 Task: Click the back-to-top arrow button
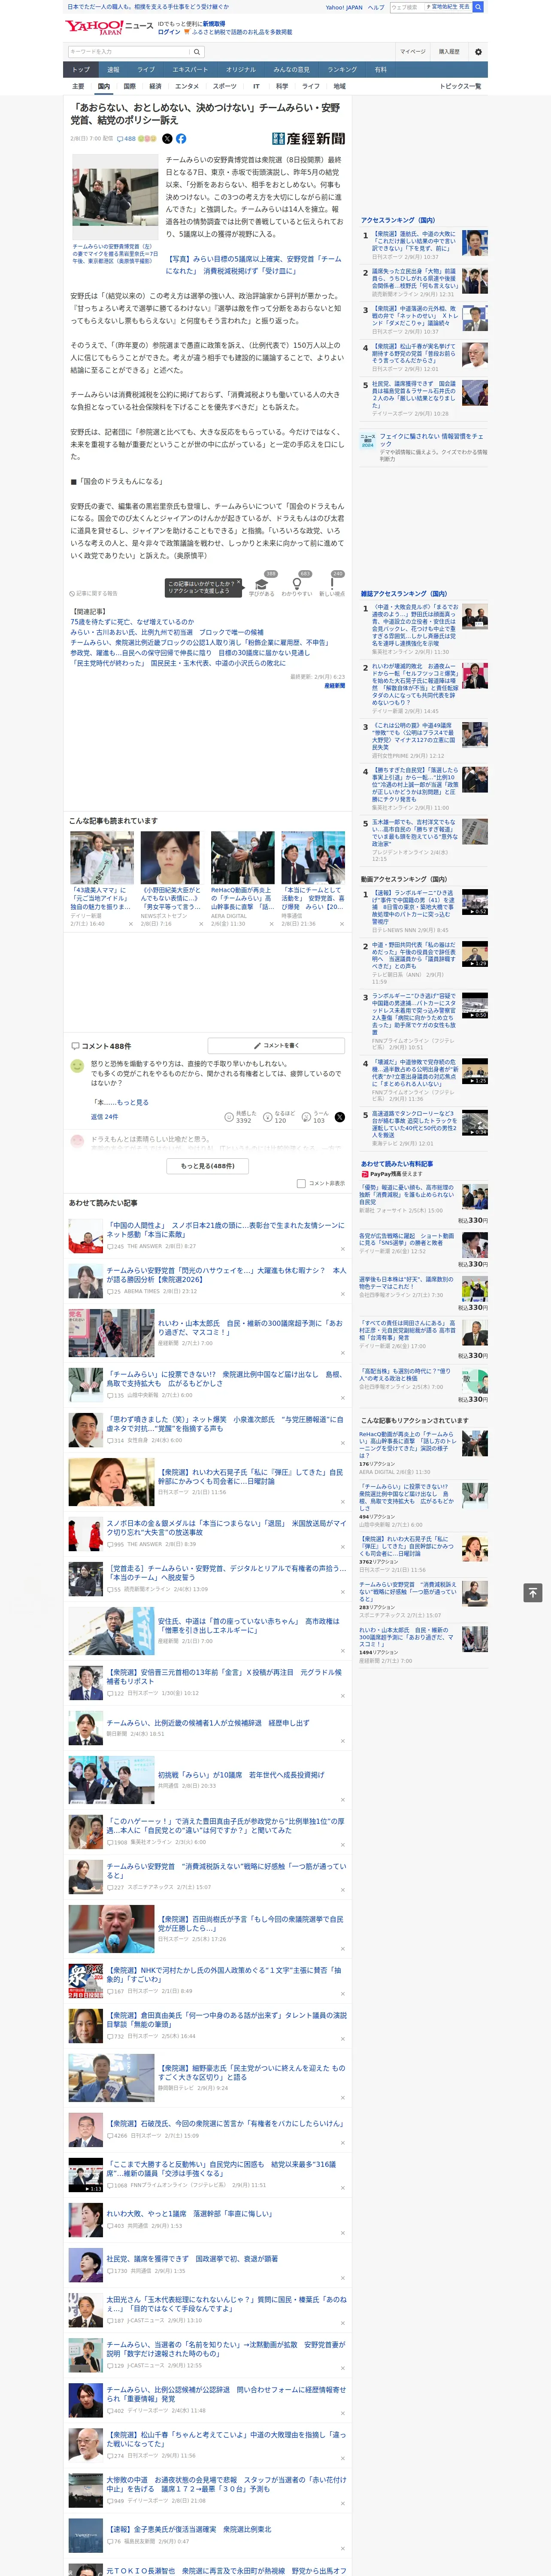pyautogui.click(x=533, y=1592)
